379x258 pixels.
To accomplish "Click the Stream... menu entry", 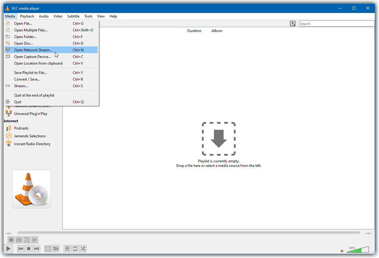I will pos(51,86).
